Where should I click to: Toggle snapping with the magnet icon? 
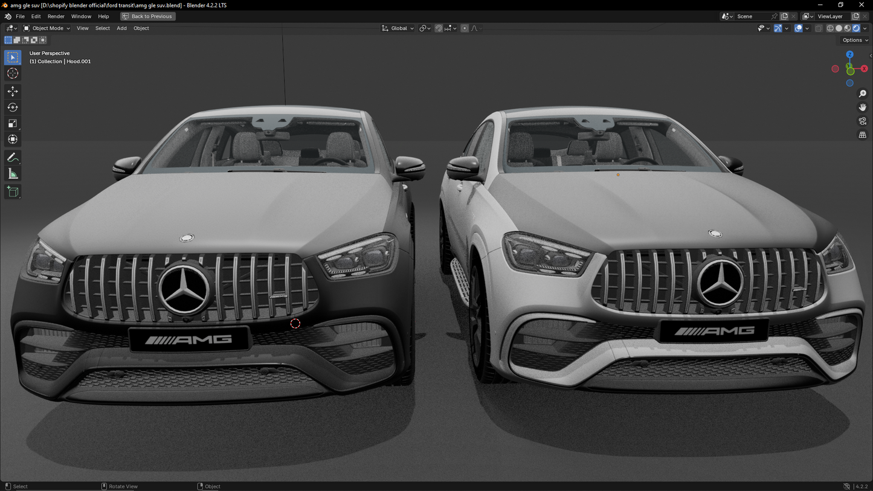439,28
